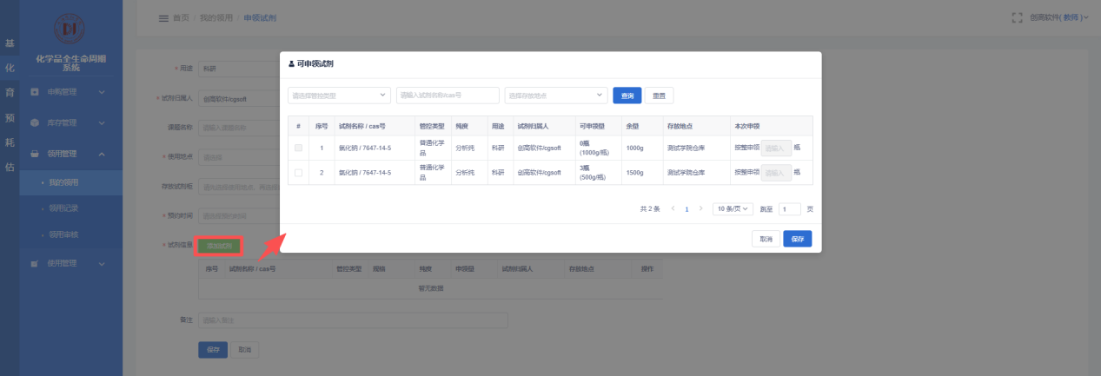Screen dimensions: 1101x376
Task: Check the checkbox for reagent row 2
Action: [298, 173]
